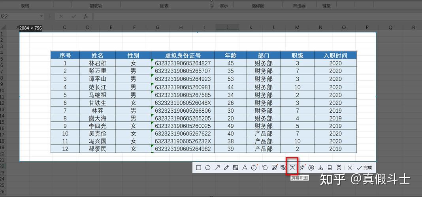The height and width of the screenshot is (197, 422).
Task: Click the fx insert function icon
Action: point(86,17)
